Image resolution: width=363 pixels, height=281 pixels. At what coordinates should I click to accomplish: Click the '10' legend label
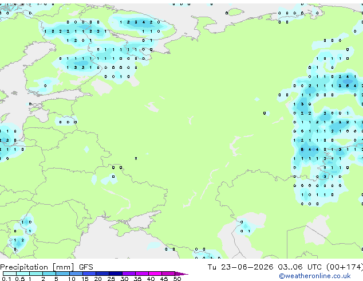[72, 279]
